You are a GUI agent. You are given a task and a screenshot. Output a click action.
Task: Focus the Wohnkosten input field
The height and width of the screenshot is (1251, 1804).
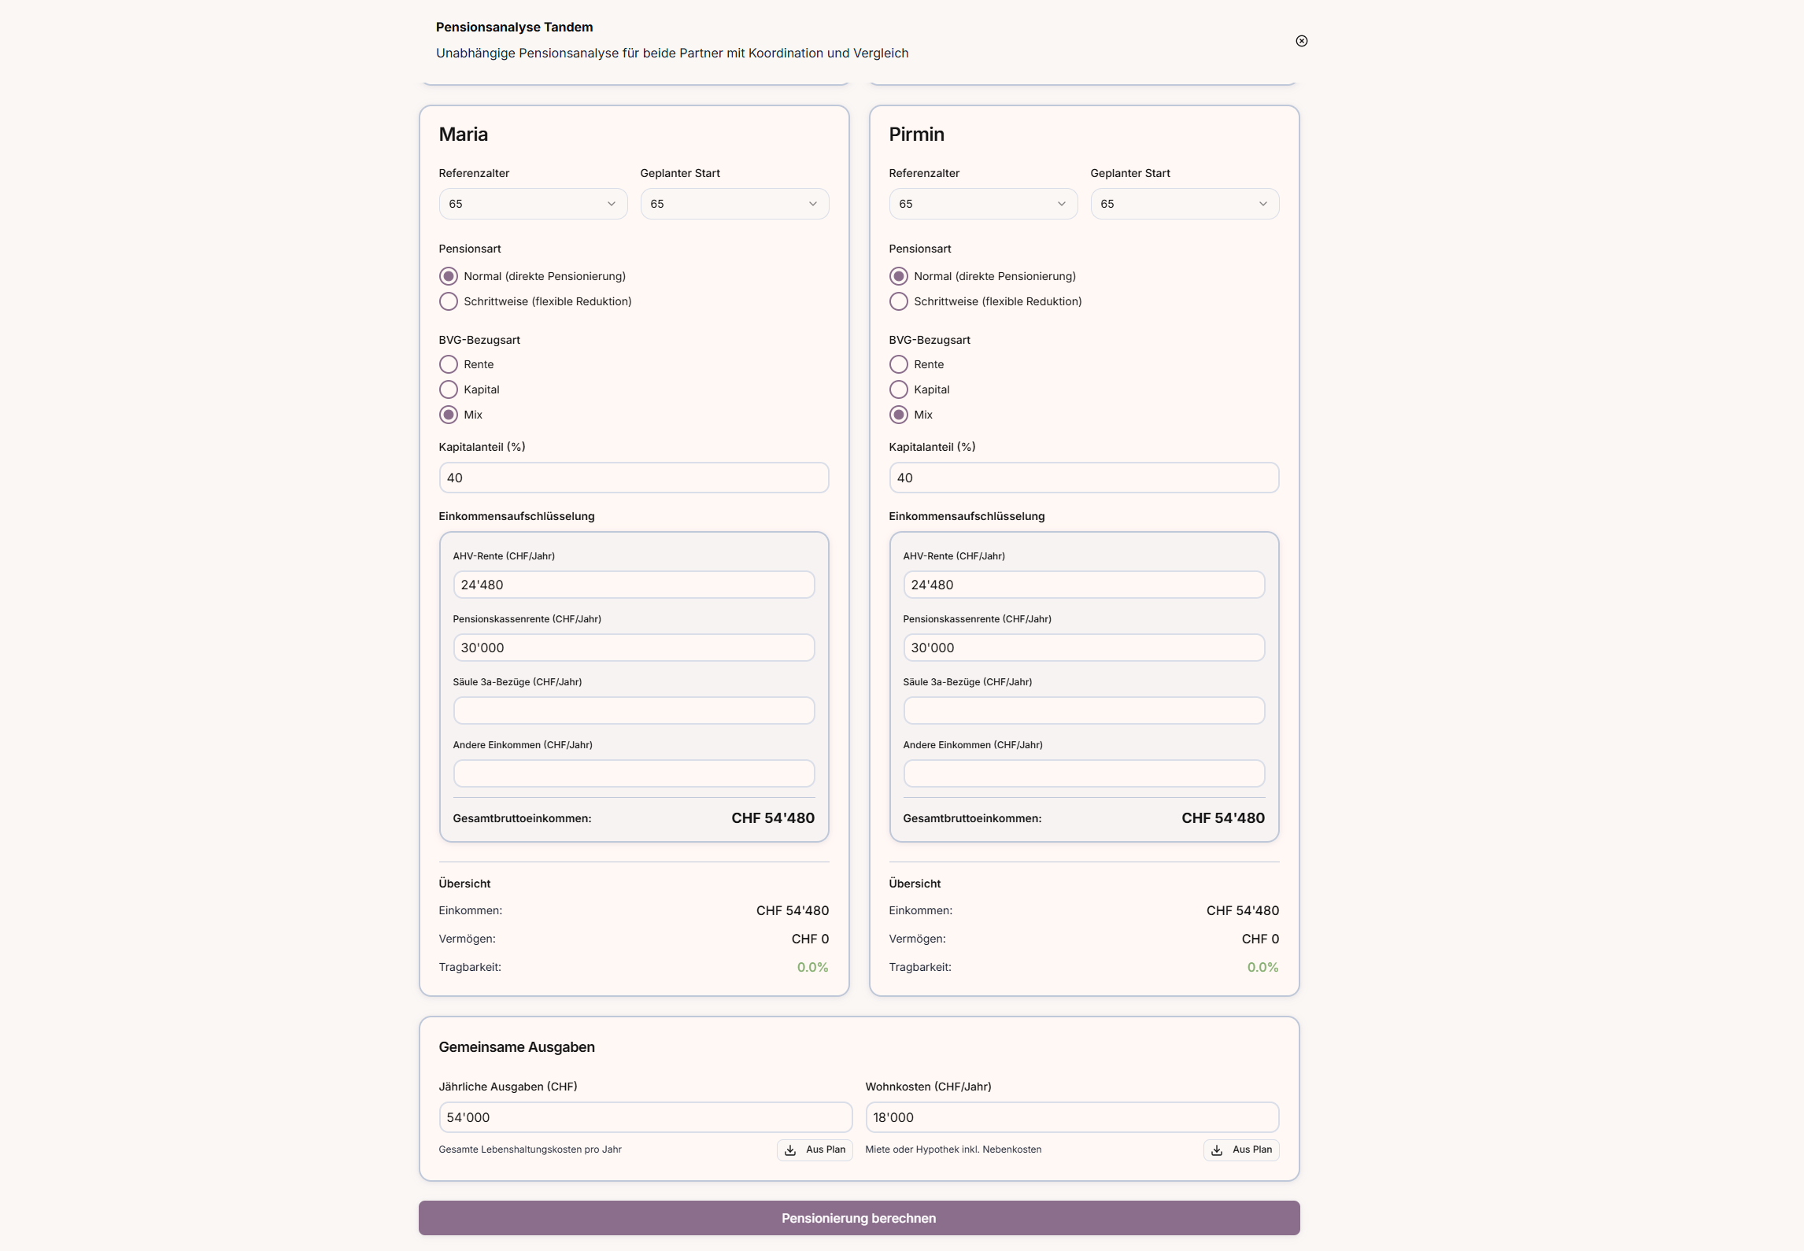(x=1071, y=1117)
